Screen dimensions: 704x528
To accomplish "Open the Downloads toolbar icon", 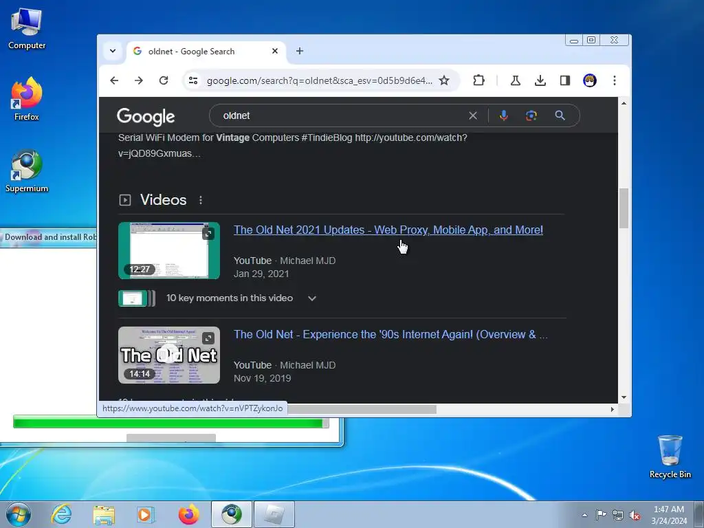I will point(540,80).
